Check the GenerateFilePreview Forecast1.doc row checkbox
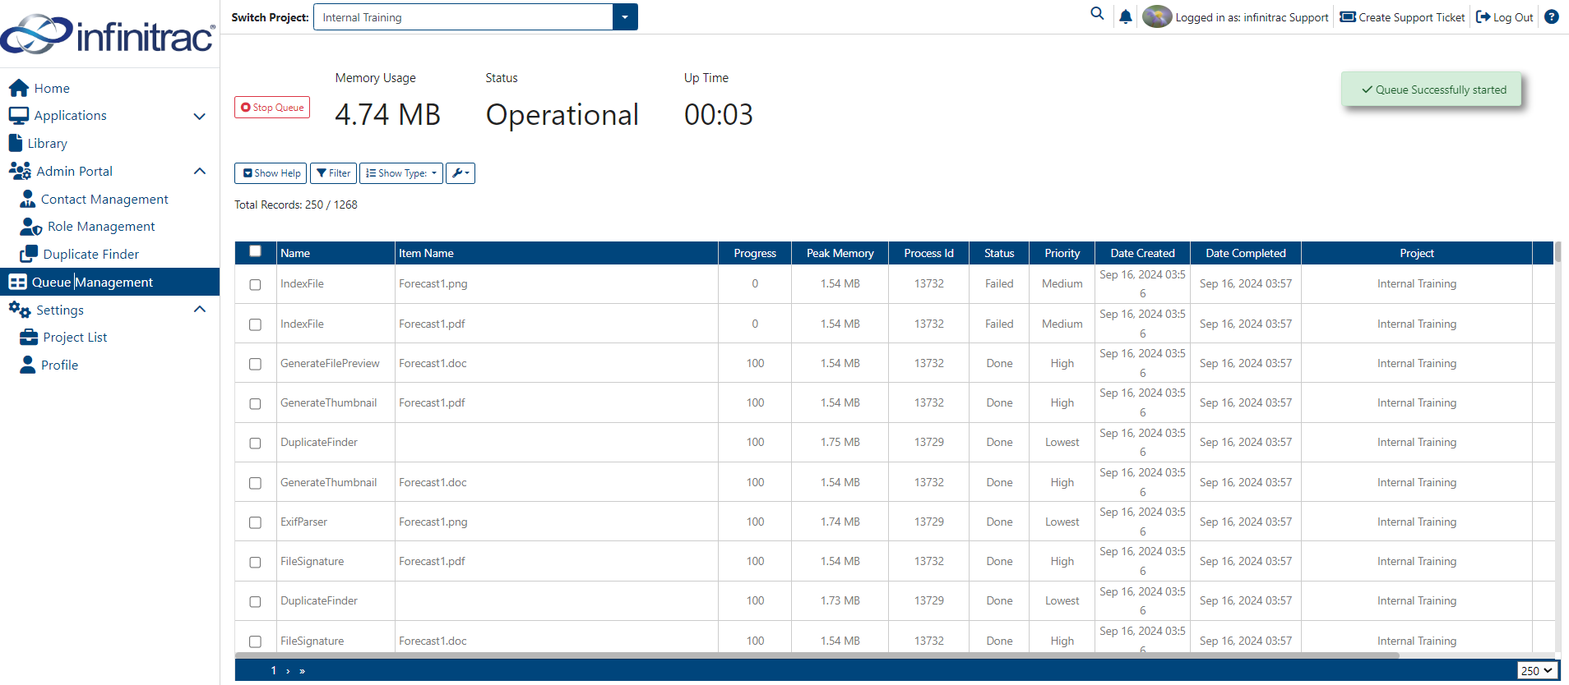The height and width of the screenshot is (685, 1569). coord(256,364)
